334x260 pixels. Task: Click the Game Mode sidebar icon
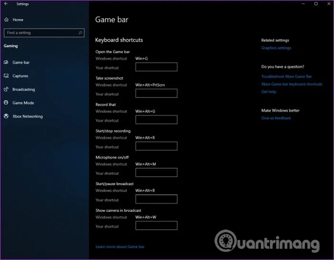6,103
